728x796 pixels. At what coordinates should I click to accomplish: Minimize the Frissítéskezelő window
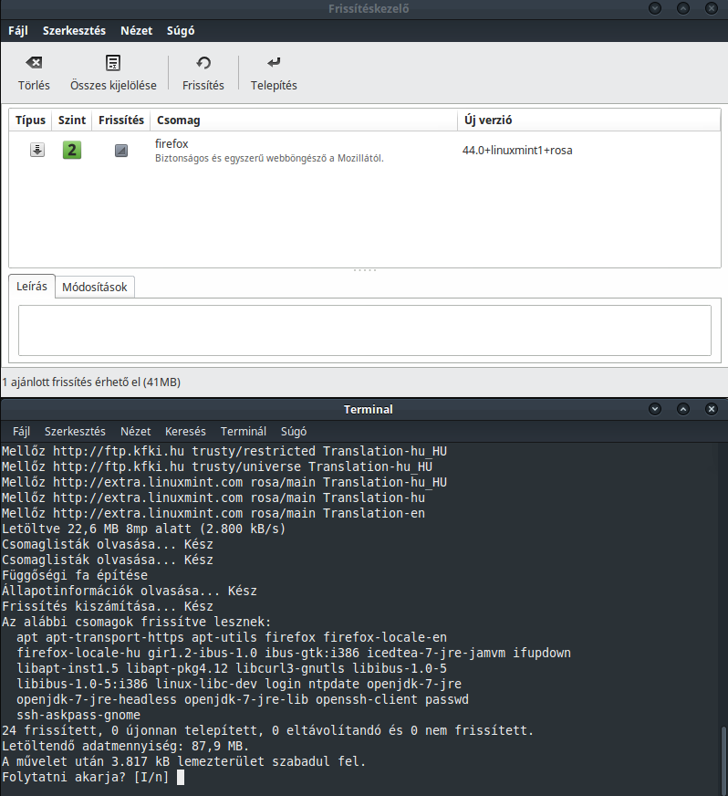655,8
